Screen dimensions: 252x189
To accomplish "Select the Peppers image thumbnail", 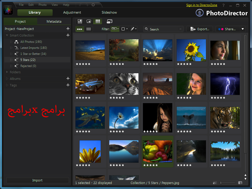I will click(157, 151).
